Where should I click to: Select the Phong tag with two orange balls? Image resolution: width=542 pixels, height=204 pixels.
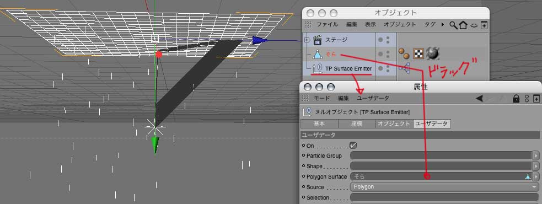404,53
